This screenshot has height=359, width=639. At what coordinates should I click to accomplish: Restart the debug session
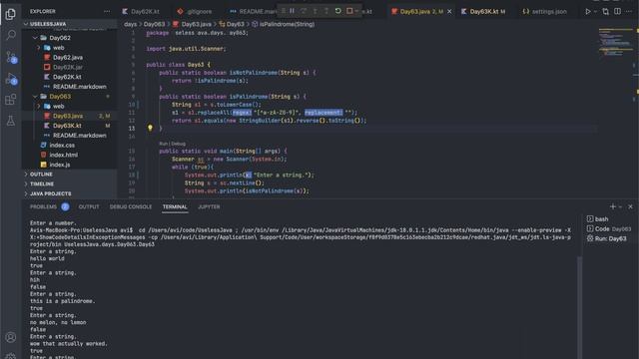pyautogui.click(x=337, y=11)
